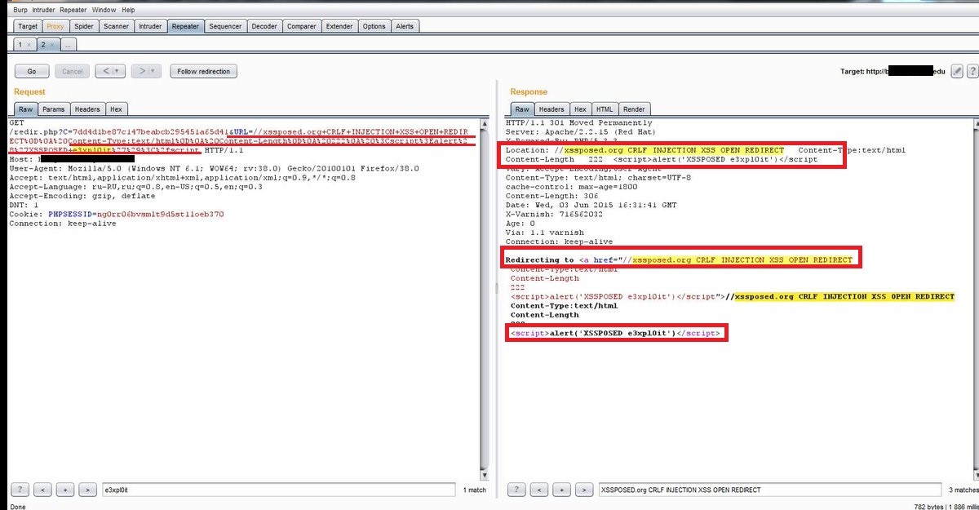Switch to the Target tool tab
979x510 pixels.
tap(27, 26)
